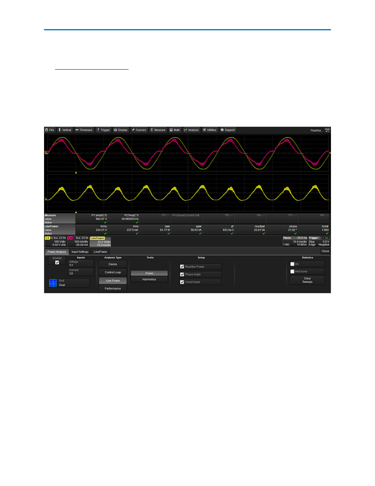Choose Performance analysis type
The width and height of the screenshot is (375, 486).
click(x=113, y=288)
